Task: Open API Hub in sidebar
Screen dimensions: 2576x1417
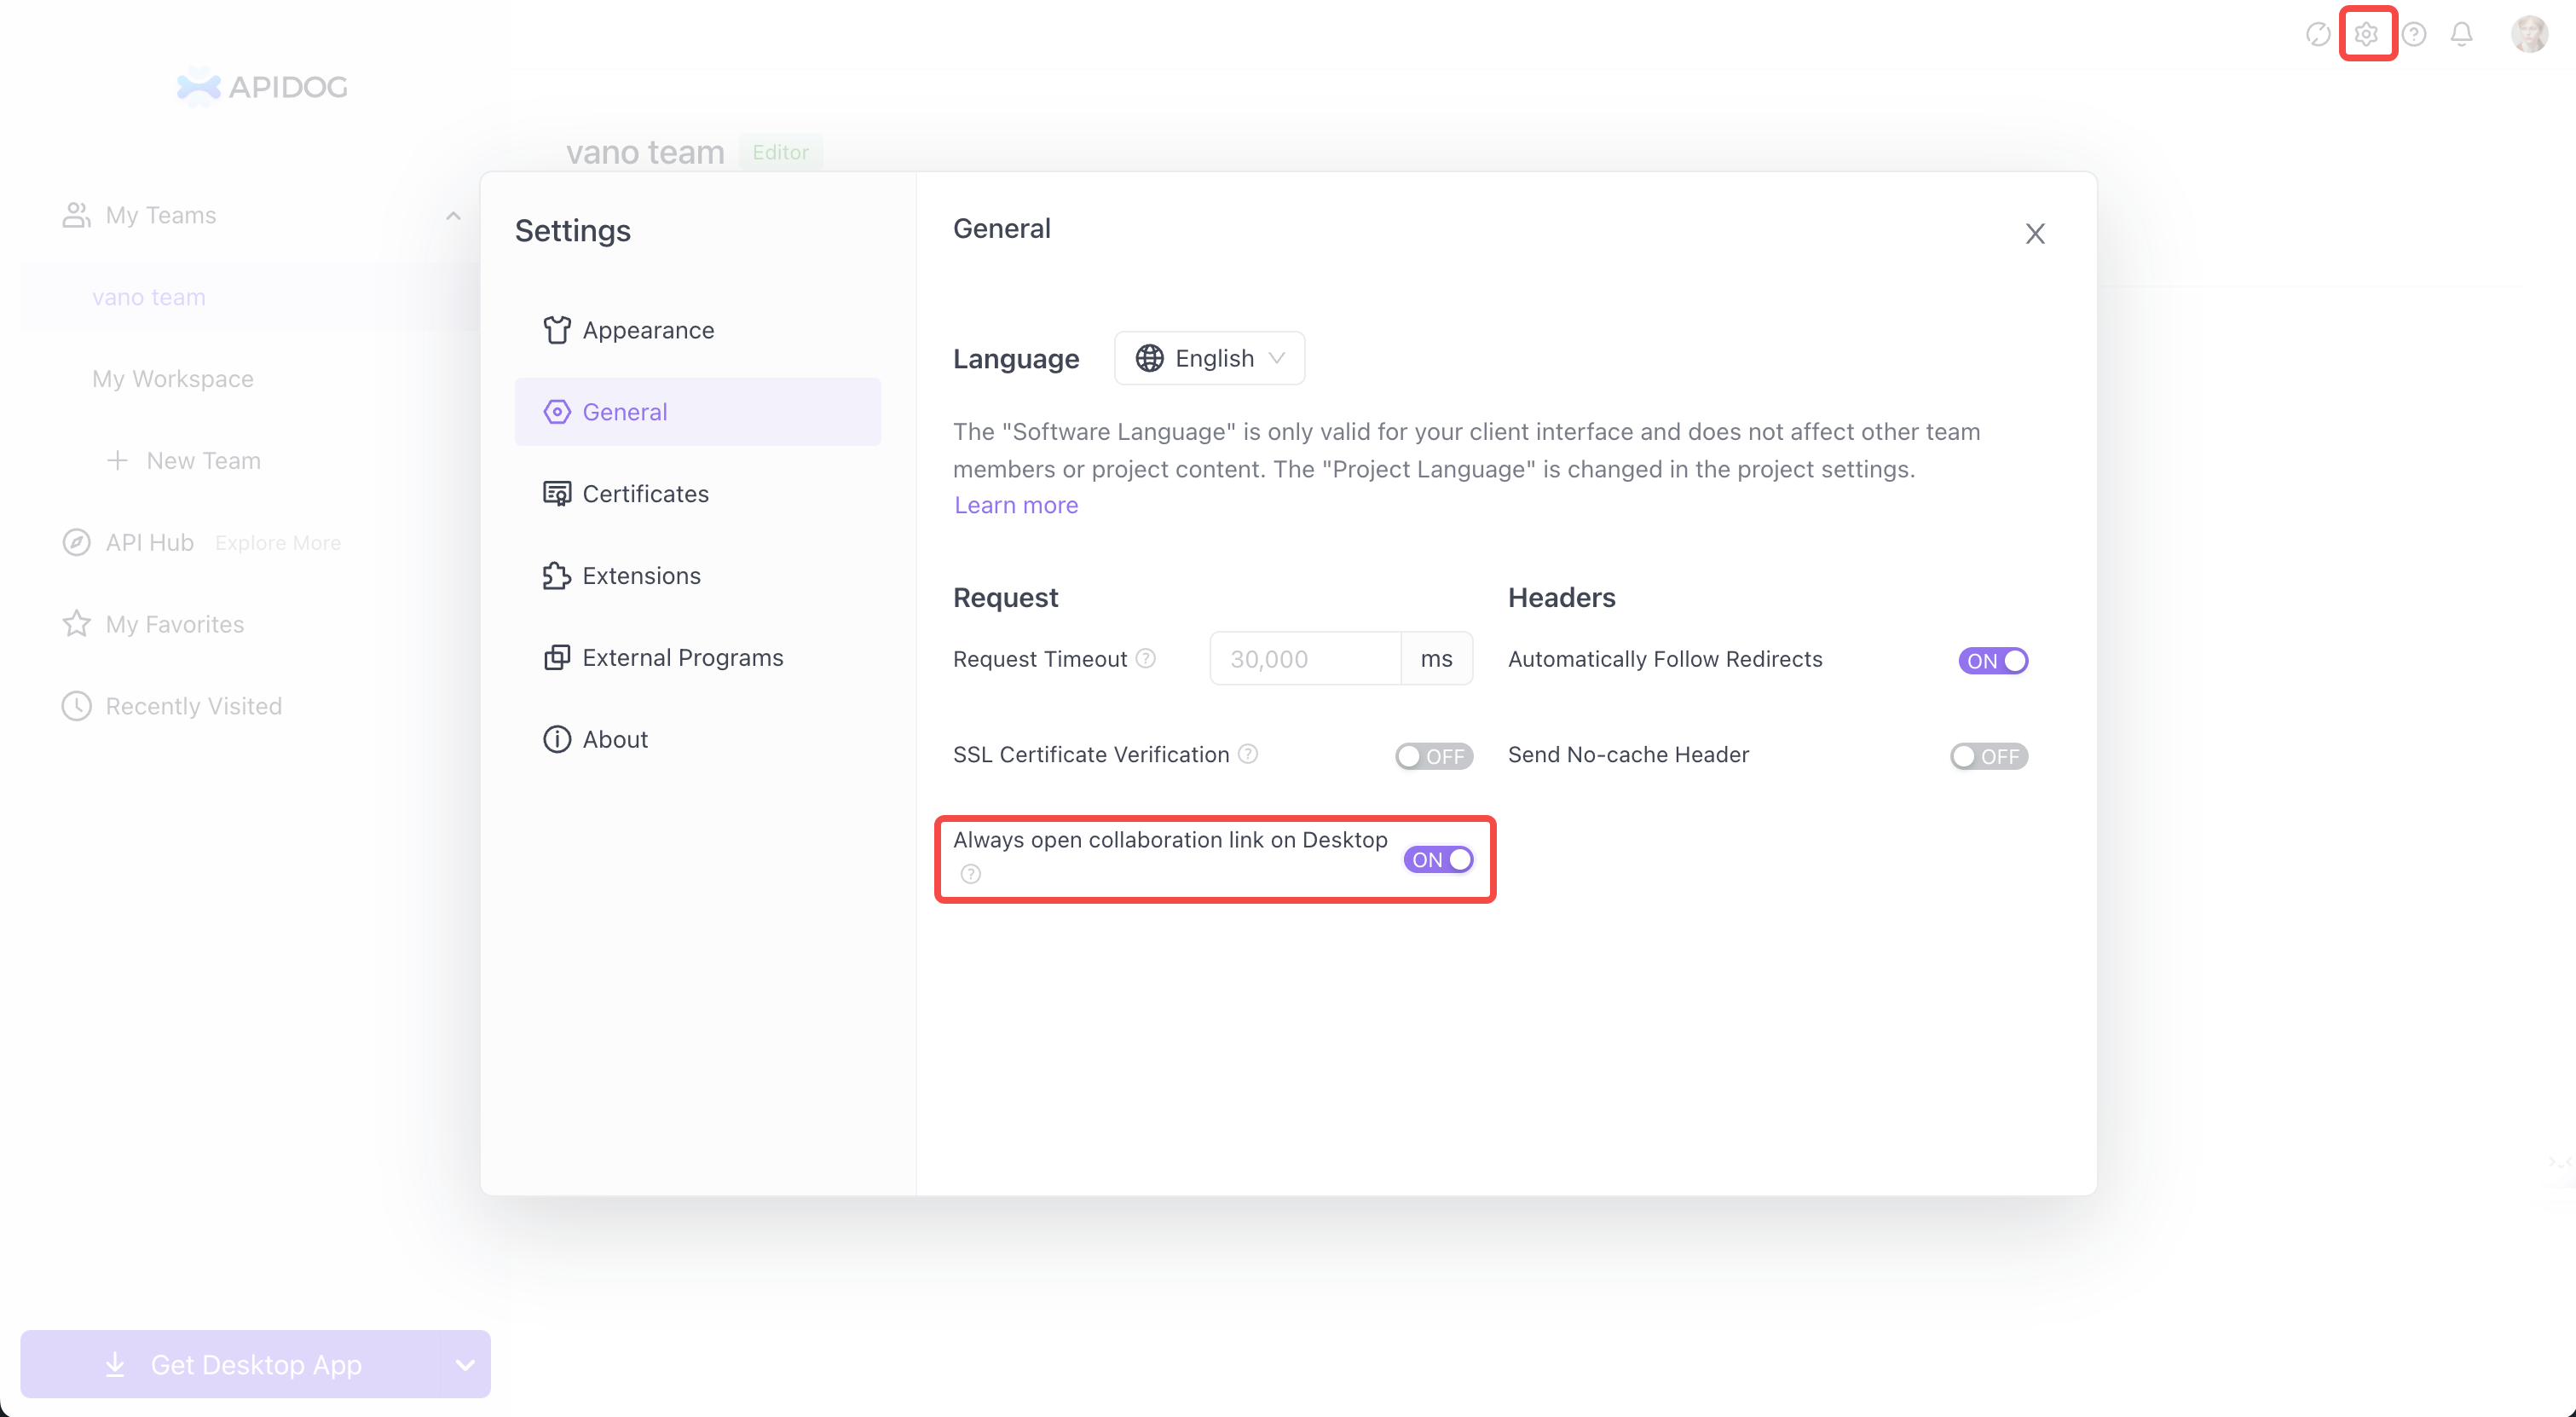Action: pos(150,542)
